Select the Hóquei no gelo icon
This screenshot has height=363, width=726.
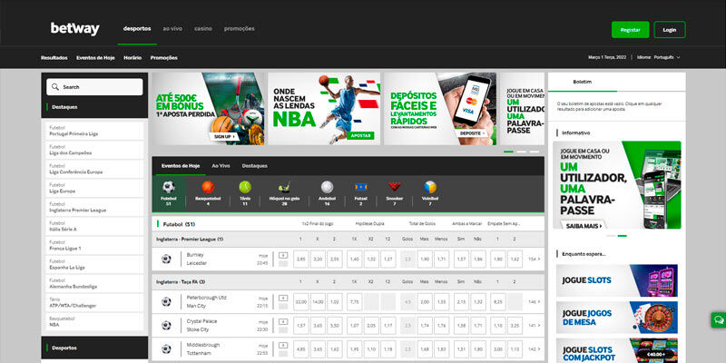284,187
